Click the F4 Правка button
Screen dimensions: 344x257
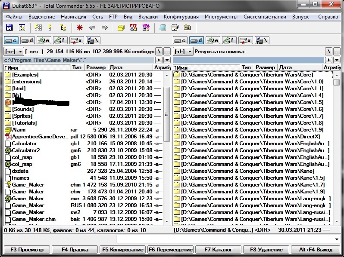(x=75, y=250)
